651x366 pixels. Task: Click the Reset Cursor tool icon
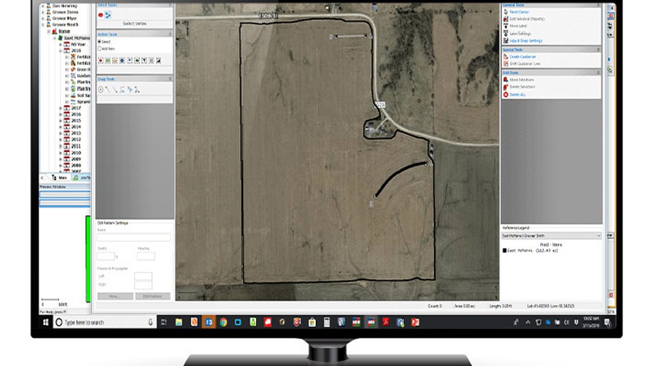tap(506, 12)
